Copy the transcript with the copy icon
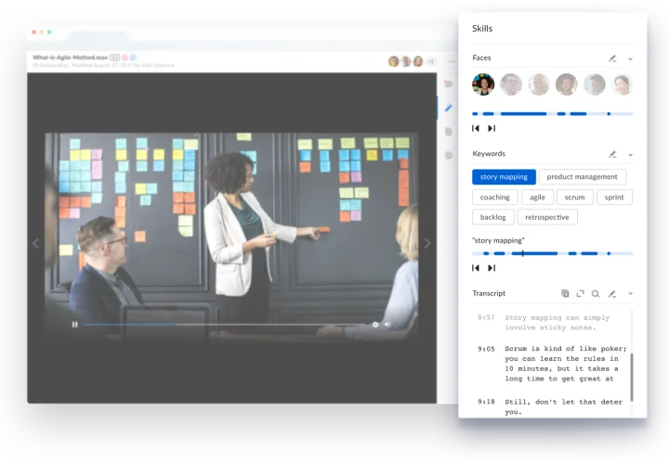This screenshot has height=462, width=669. pyautogui.click(x=565, y=293)
